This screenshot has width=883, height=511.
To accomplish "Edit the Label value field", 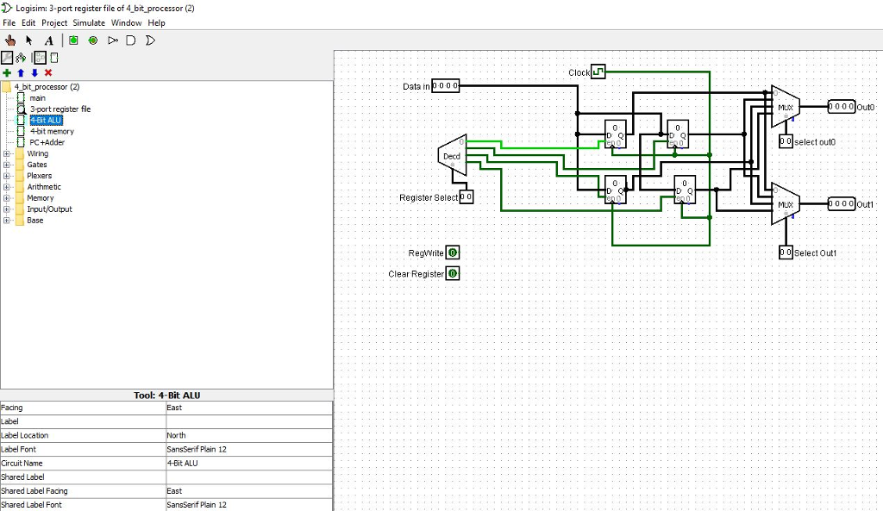I will (249, 421).
